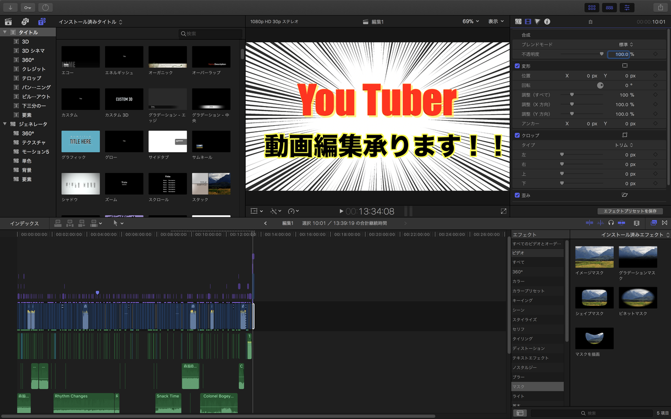Open the インストール済みタイトル popup menu

coord(91,22)
